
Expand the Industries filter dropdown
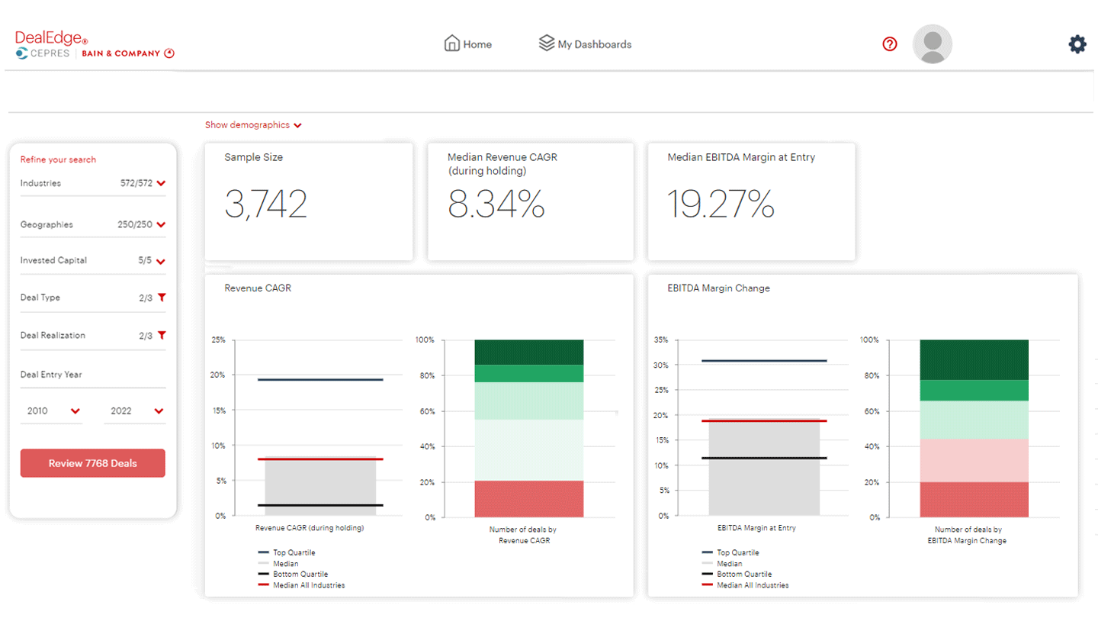tap(161, 183)
